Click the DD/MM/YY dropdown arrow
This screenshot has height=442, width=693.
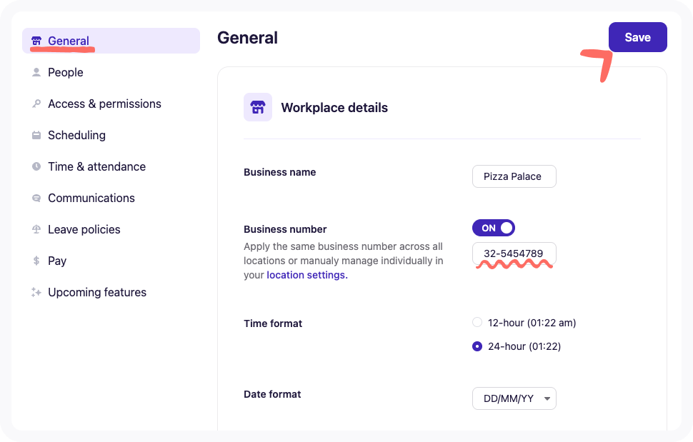547,398
